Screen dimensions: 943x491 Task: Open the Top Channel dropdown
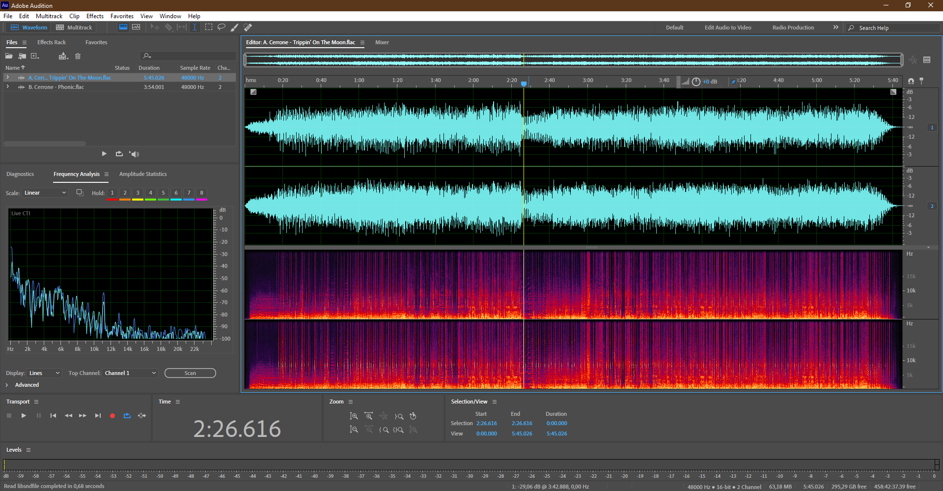(130, 373)
